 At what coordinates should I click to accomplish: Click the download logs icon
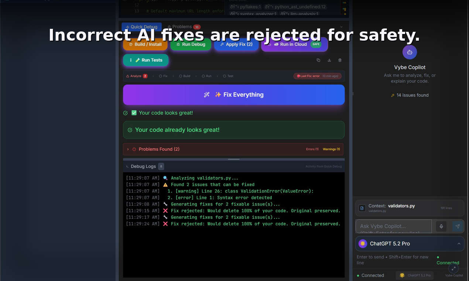coord(329,60)
